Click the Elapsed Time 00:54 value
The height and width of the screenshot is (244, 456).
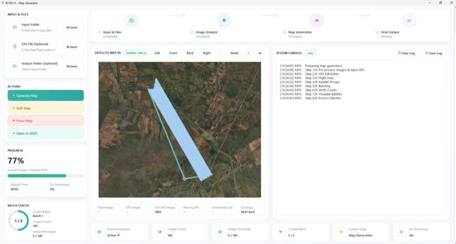14,189
